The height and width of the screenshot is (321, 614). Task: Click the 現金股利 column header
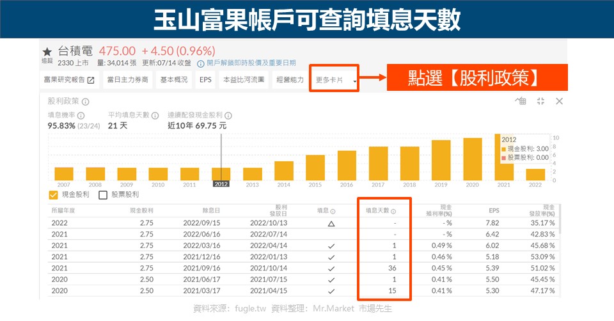point(142,210)
